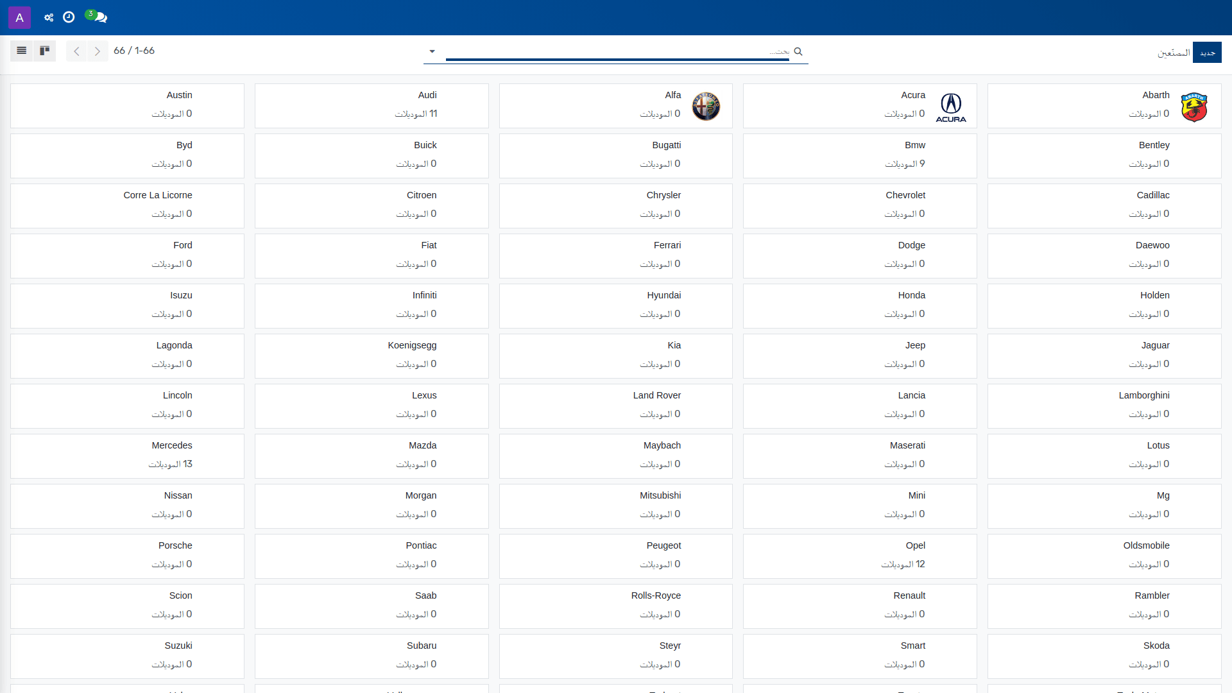
Task: Click the Abarth brand logo
Action: click(1194, 107)
